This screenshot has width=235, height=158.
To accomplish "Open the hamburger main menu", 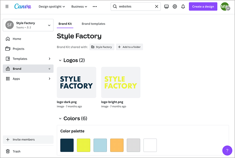I will click(7, 6).
